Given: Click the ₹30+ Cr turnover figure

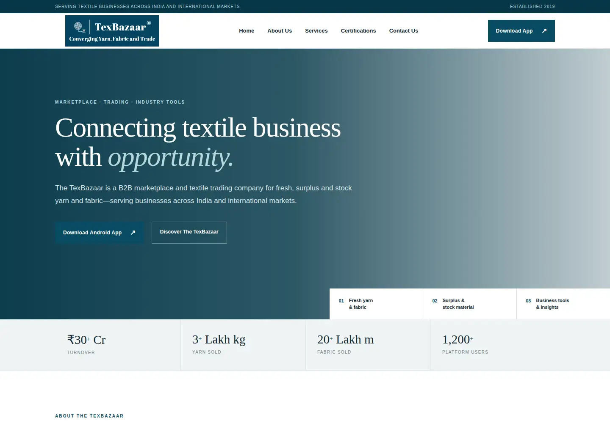Looking at the screenshot, I should coord(86,340).
